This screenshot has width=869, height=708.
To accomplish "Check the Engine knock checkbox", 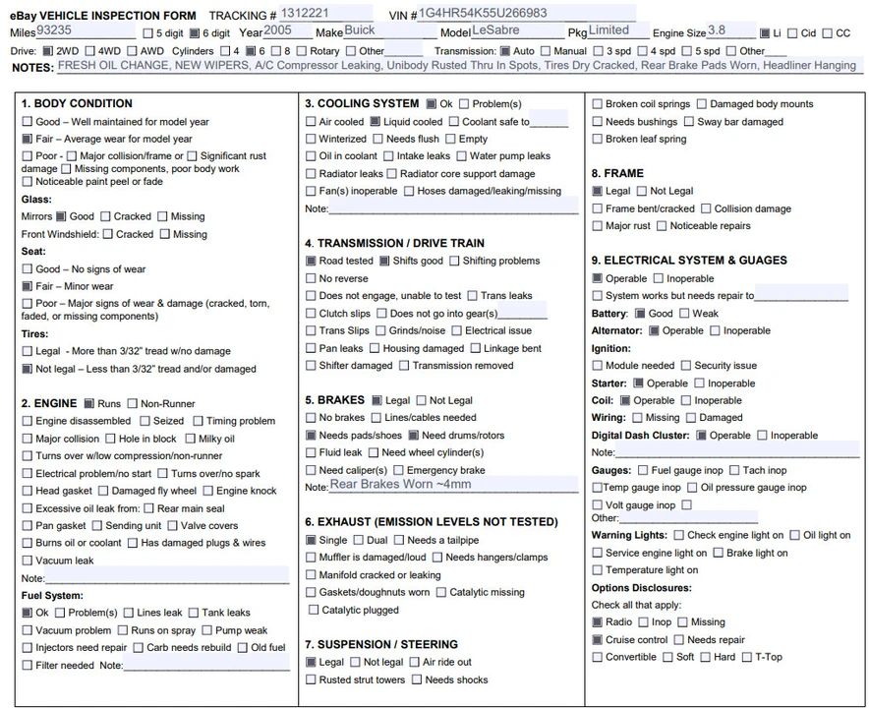I will (207, 491).
